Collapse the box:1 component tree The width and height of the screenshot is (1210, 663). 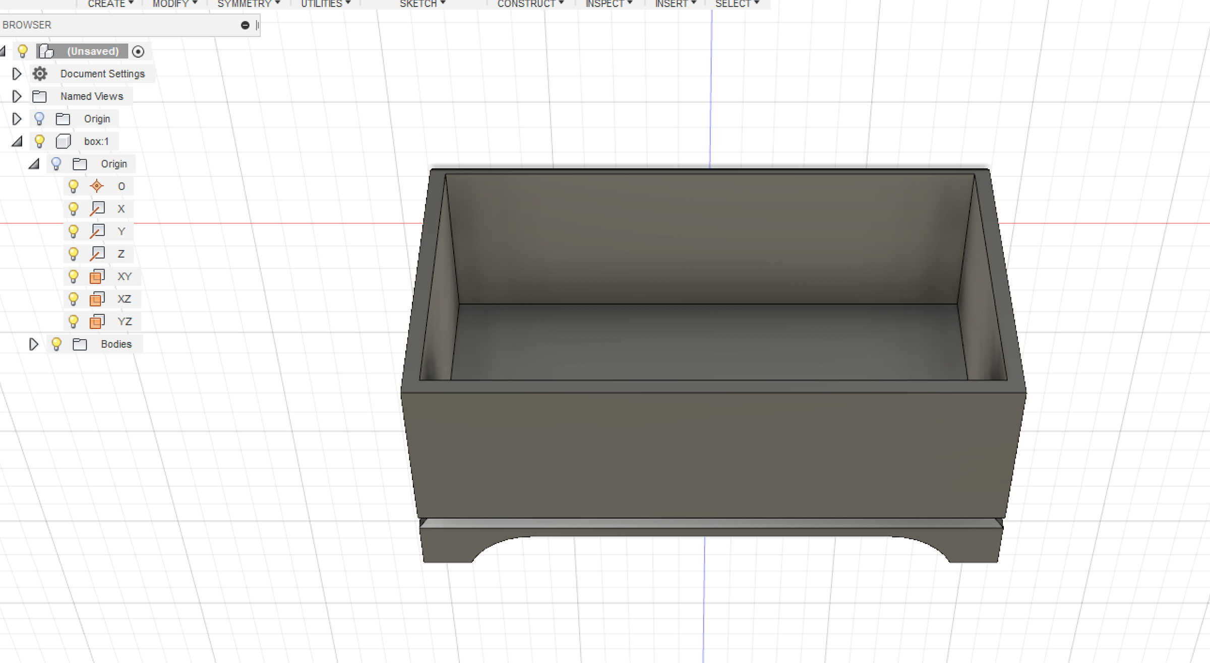tap(17, 142)
